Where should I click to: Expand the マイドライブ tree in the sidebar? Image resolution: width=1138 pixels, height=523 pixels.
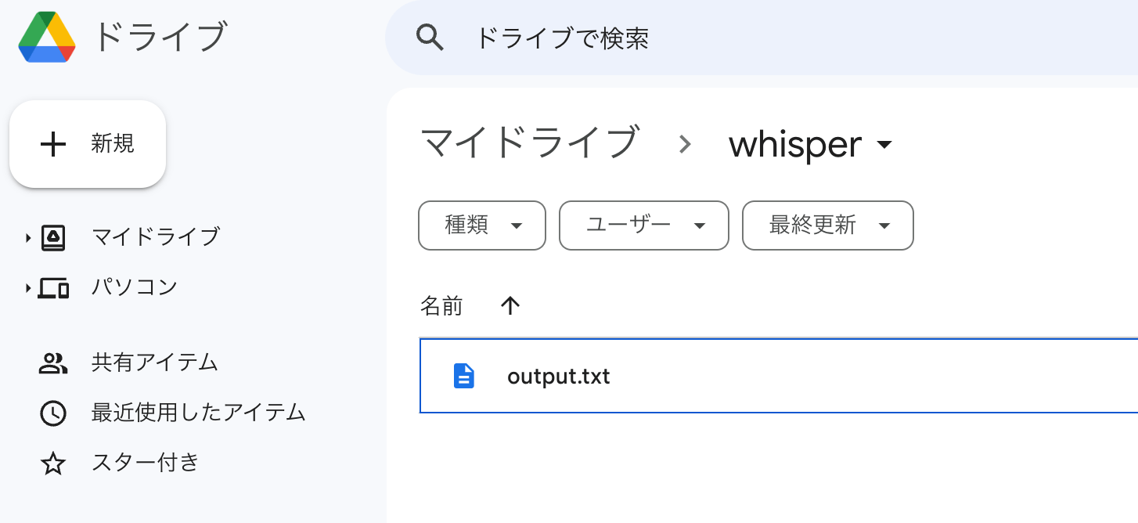(x=27, y=236)
